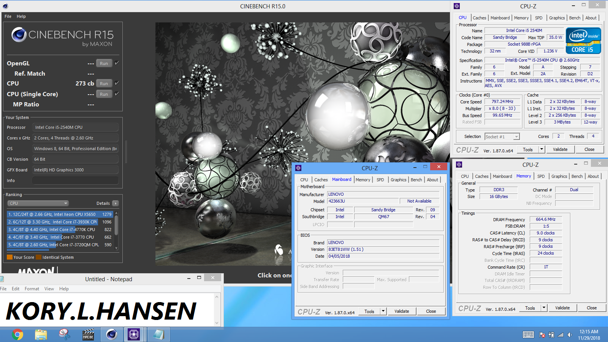Image resolution: width=608 pixels, height=342 pixels.
Task: Click the Intel Core i5 logo
Action: click(583, 41)
